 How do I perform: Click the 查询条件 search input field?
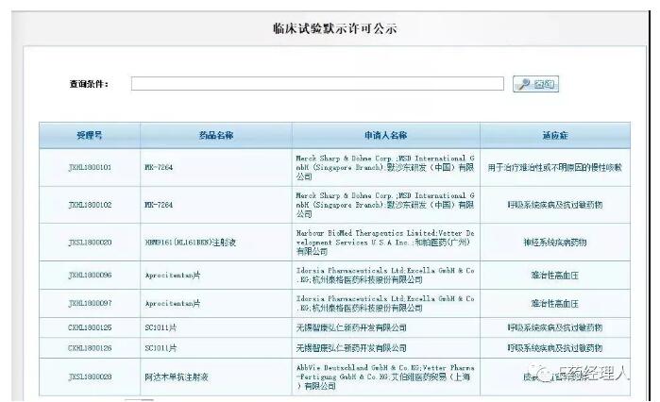317,84
